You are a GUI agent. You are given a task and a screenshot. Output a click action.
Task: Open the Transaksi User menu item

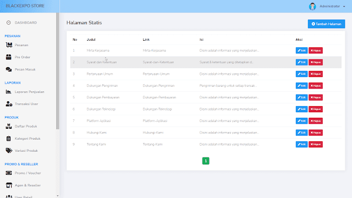tap(26, 104)
